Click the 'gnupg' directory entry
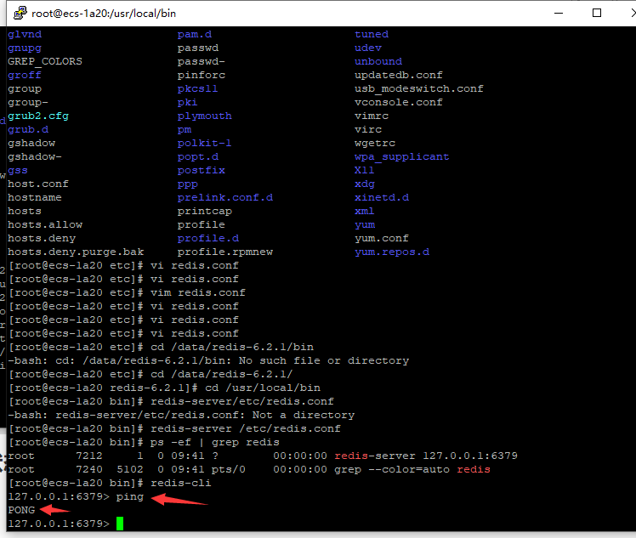 [x=25, y=48]
